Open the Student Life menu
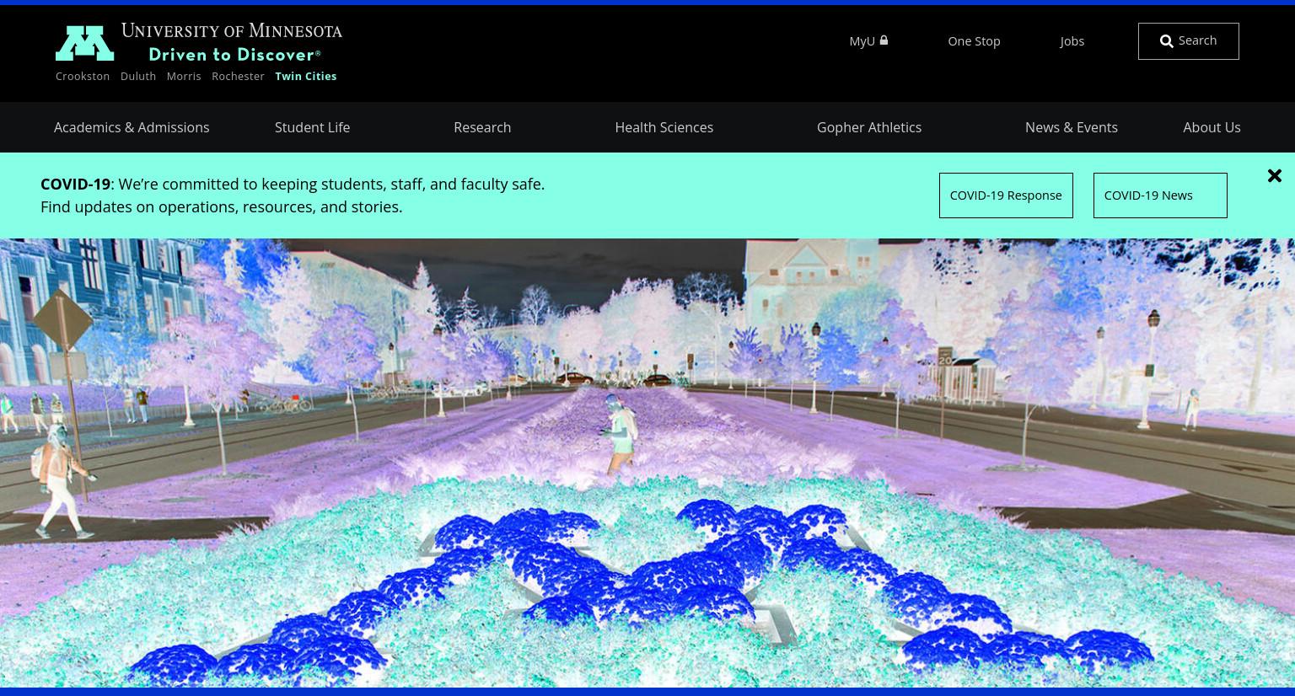1295x696 pixels. [x=312, y=127]
